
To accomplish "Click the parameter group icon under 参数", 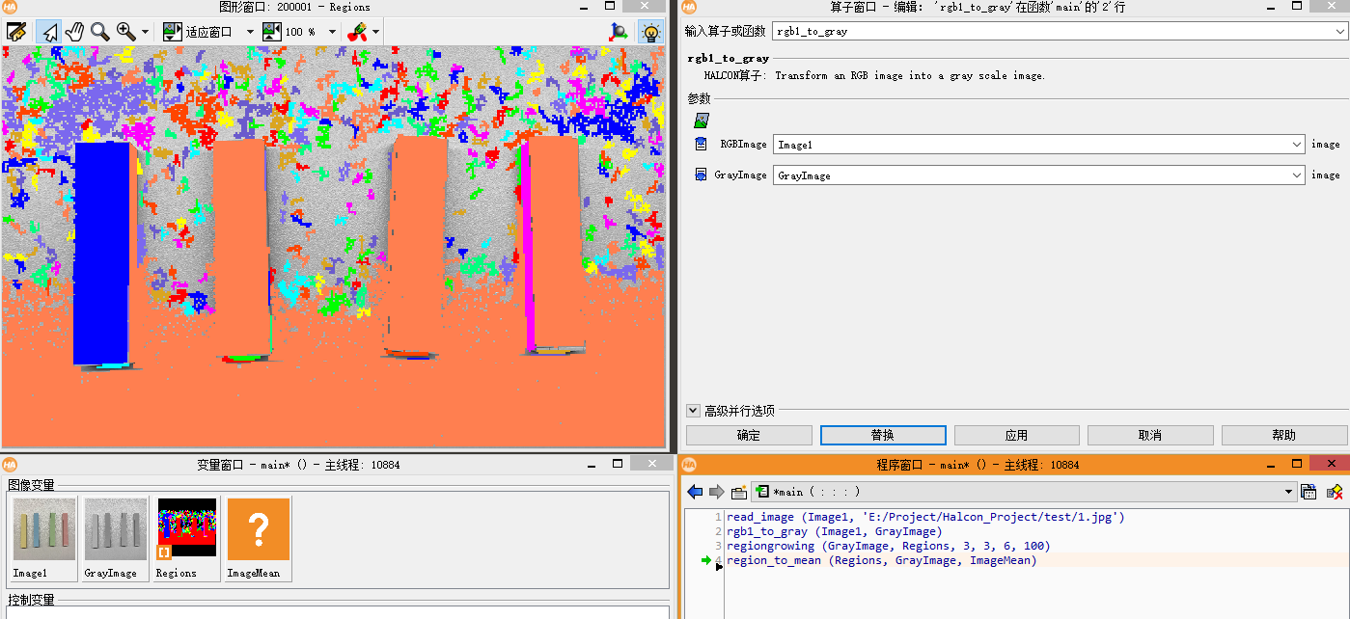I will pyautogui.click(x=702, y=120).
